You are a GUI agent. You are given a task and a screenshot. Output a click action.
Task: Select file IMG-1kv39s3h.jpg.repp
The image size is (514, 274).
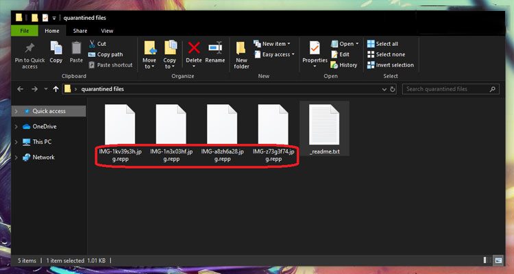coord(120,133)
